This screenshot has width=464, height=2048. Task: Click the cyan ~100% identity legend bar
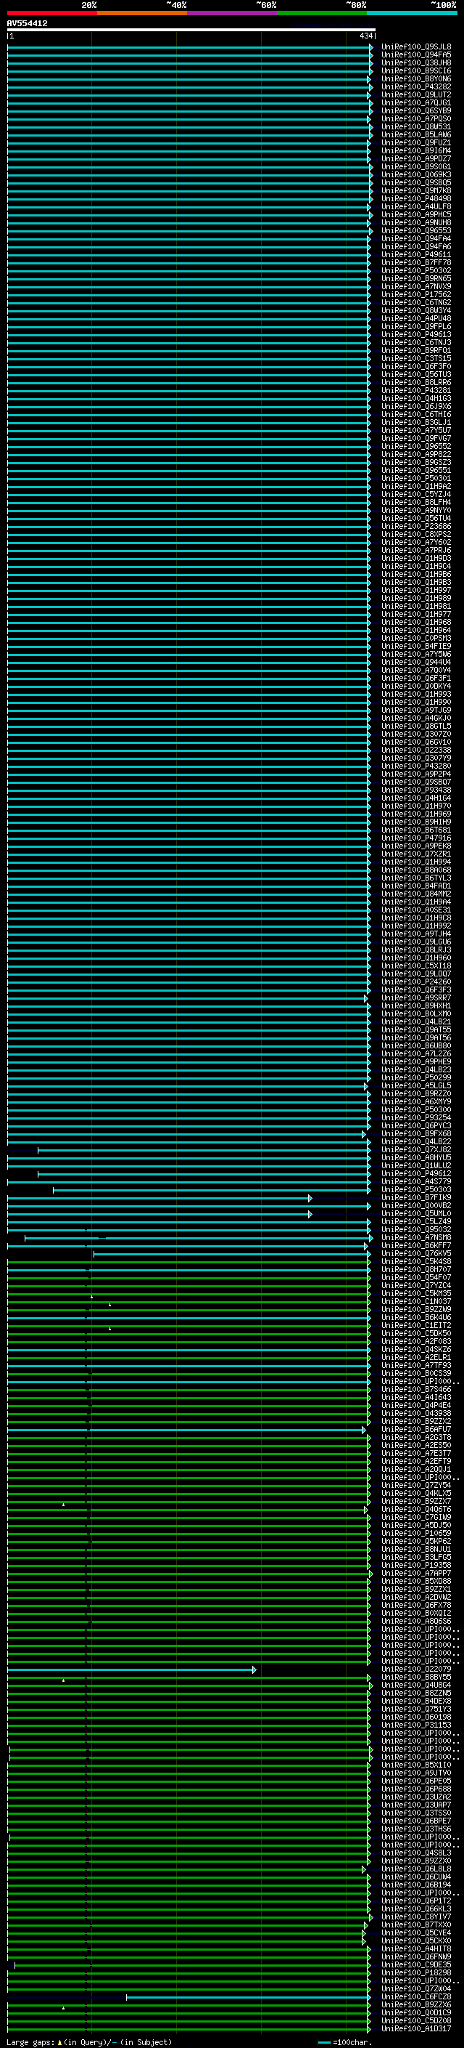(x=412, y=13)
